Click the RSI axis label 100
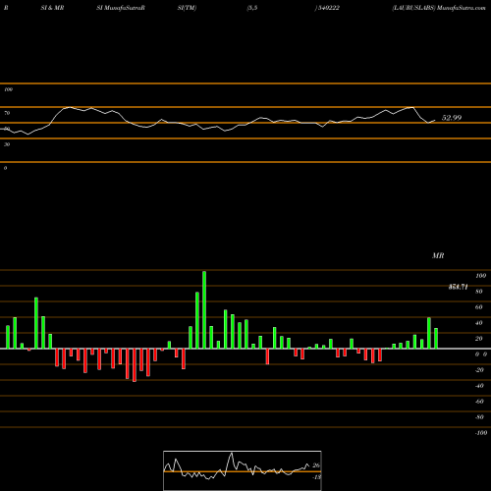This screenshot has height=491, width=491. point(8,89)
